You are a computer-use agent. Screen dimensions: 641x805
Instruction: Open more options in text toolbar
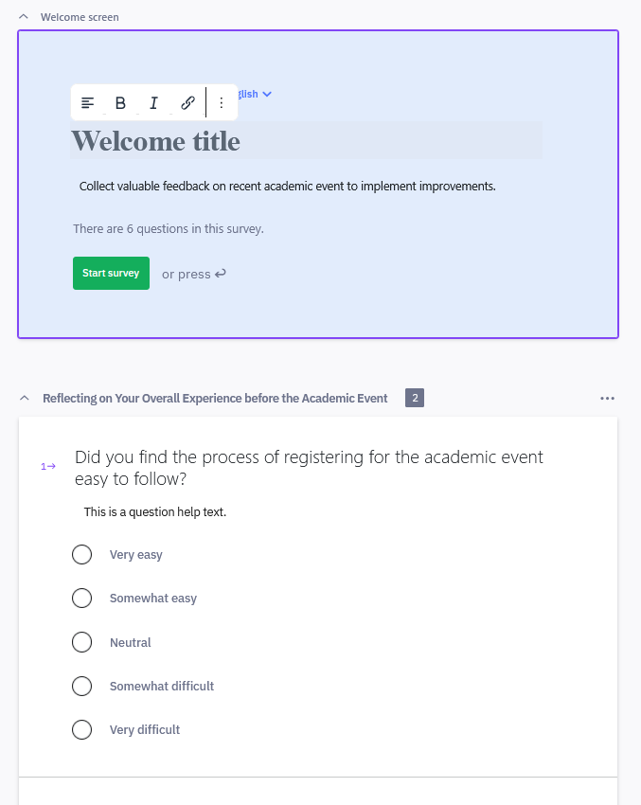pyautogui.click(x=222, y=102)
